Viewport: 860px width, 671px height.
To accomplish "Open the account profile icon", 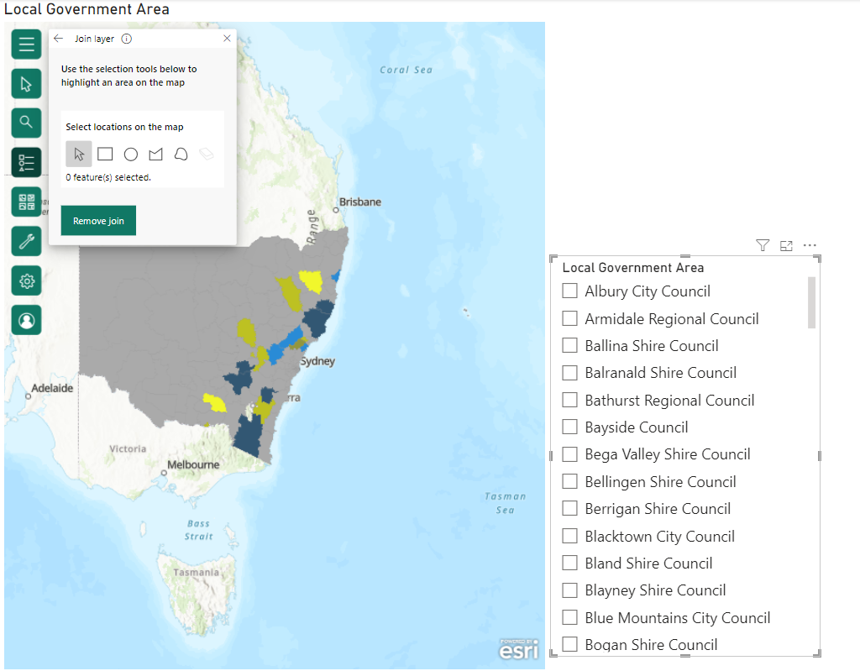I will (x=26, y=320).
